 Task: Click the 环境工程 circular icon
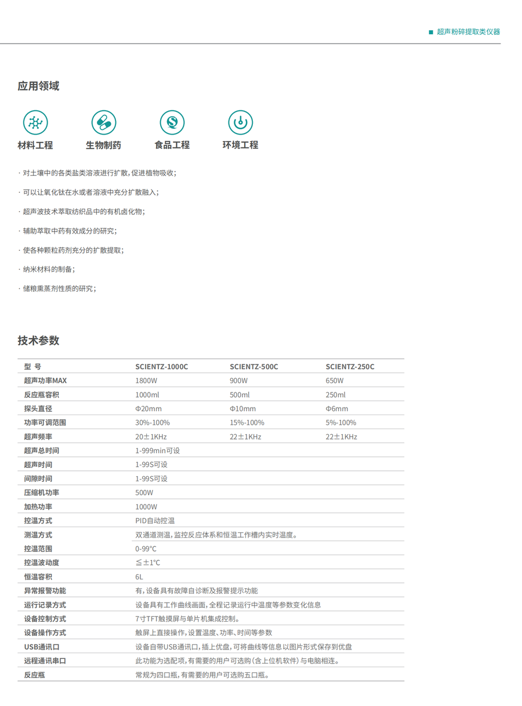[240, 123]
